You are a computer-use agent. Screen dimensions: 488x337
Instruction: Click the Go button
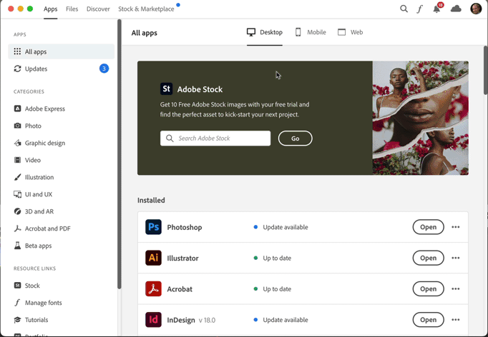click(295, 139)
